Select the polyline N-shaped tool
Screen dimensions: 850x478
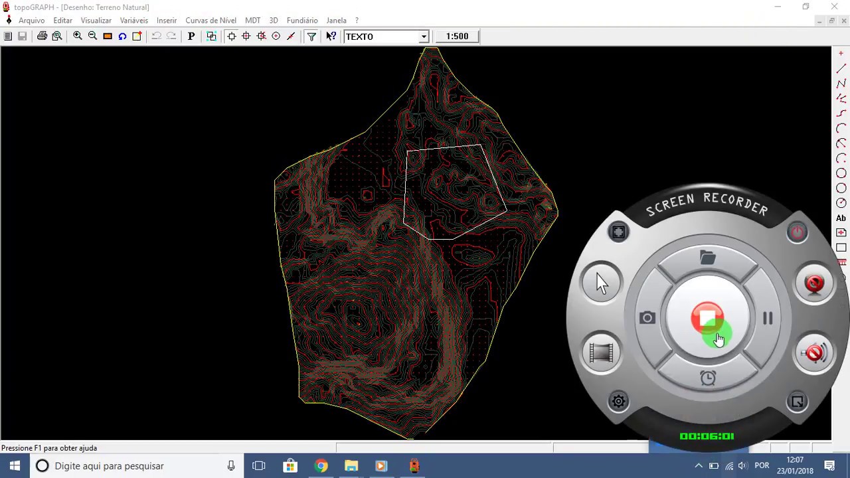pyautogui.click(x=841, y=84)
